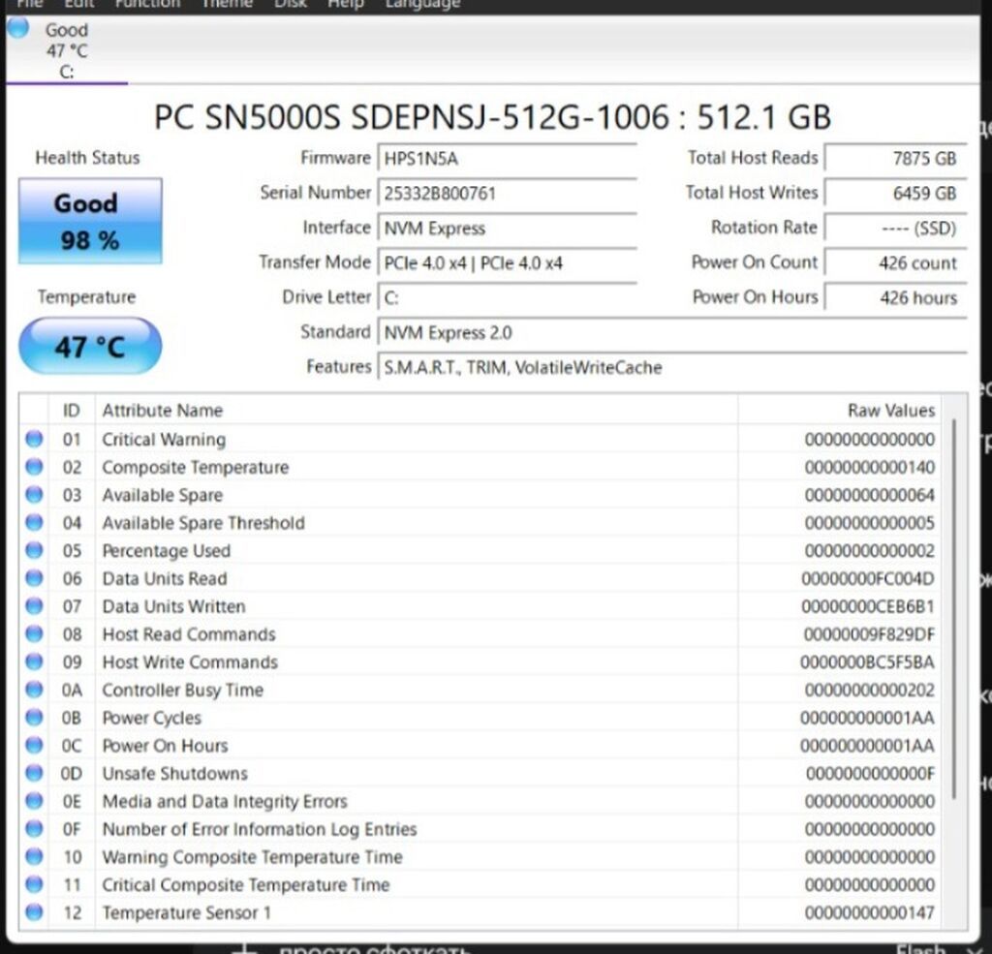Click raw value 00000000FC004D
Image resolution: width=992 pixels, height=954 pixels.
click(867, 578)
